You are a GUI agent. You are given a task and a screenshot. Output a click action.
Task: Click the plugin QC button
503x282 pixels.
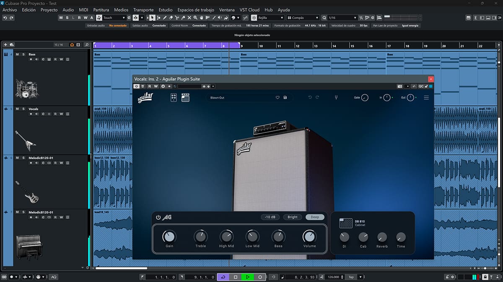[421, 86]
